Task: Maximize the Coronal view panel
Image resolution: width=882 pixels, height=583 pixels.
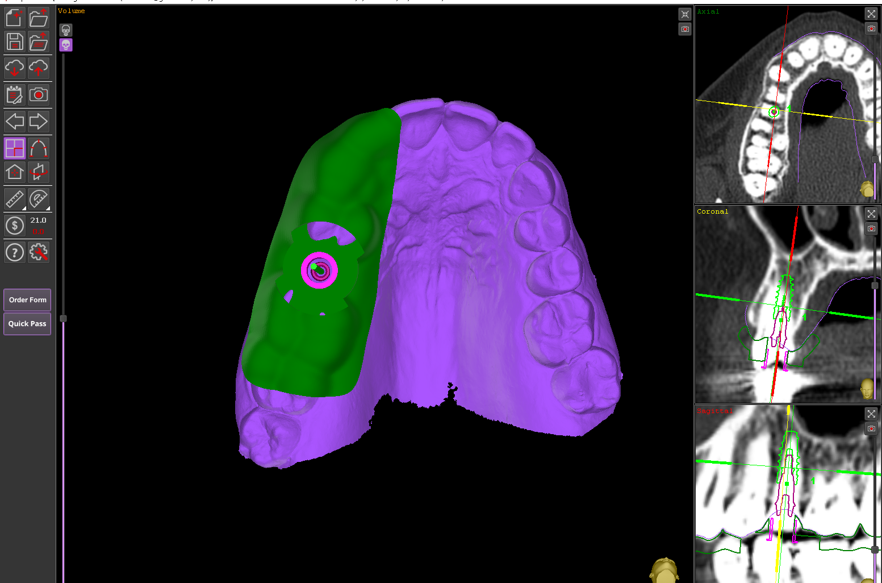Action: [x=871, y=214]
